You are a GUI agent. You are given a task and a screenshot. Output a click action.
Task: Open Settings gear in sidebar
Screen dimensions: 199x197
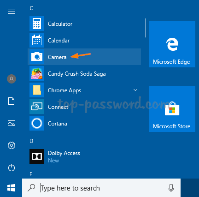coord(12,145)
